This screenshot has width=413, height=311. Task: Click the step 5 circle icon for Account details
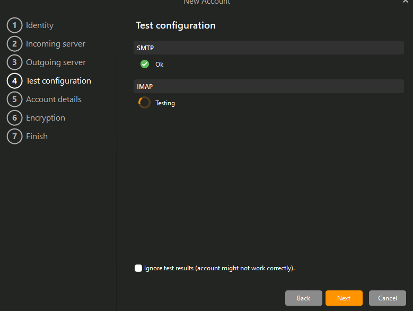coord(14,99)
